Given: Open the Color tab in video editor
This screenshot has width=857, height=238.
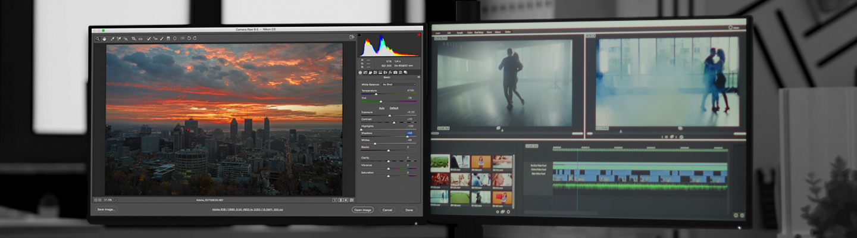Looking at the screenshot, I should pos(470,32).
